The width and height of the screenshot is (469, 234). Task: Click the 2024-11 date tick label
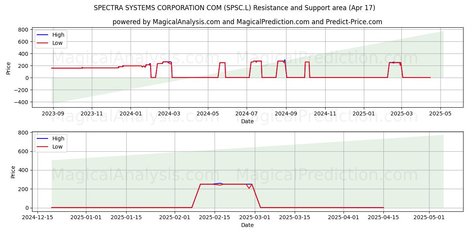click(x=325, y=113)
